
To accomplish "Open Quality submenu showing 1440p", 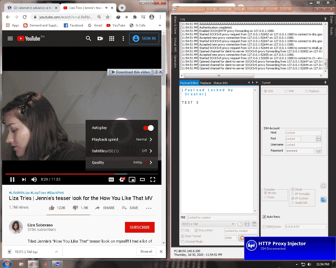I will tap(122, 163).
